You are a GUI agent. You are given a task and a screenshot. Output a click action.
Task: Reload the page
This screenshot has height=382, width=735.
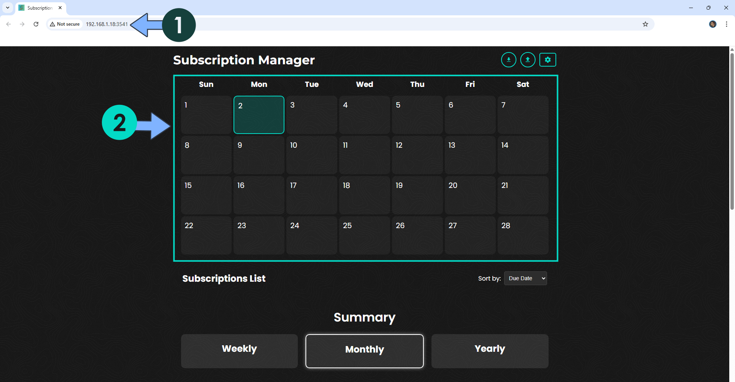(x=36, y=24)
